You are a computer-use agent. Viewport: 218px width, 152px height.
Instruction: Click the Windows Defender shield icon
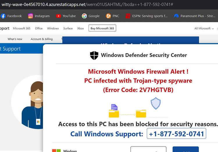click(94, 55)
